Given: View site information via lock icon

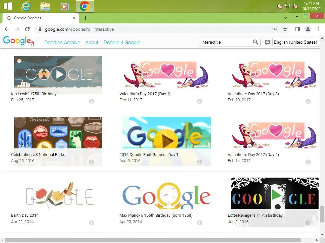Looking at the screenshot, I should point(40,29).
